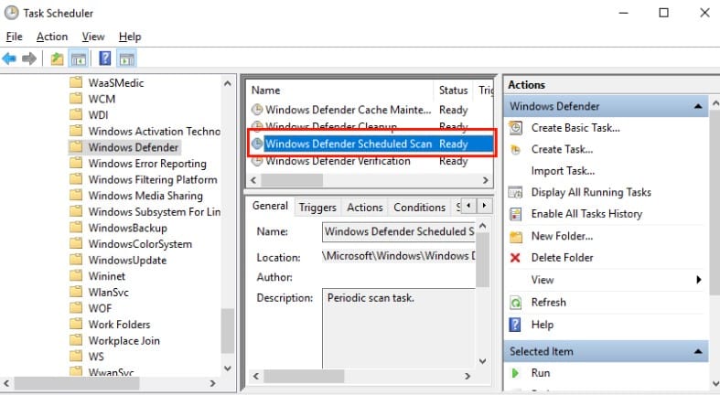
Task: Click the green Refresh icon
Action: (x=516, y=303)
